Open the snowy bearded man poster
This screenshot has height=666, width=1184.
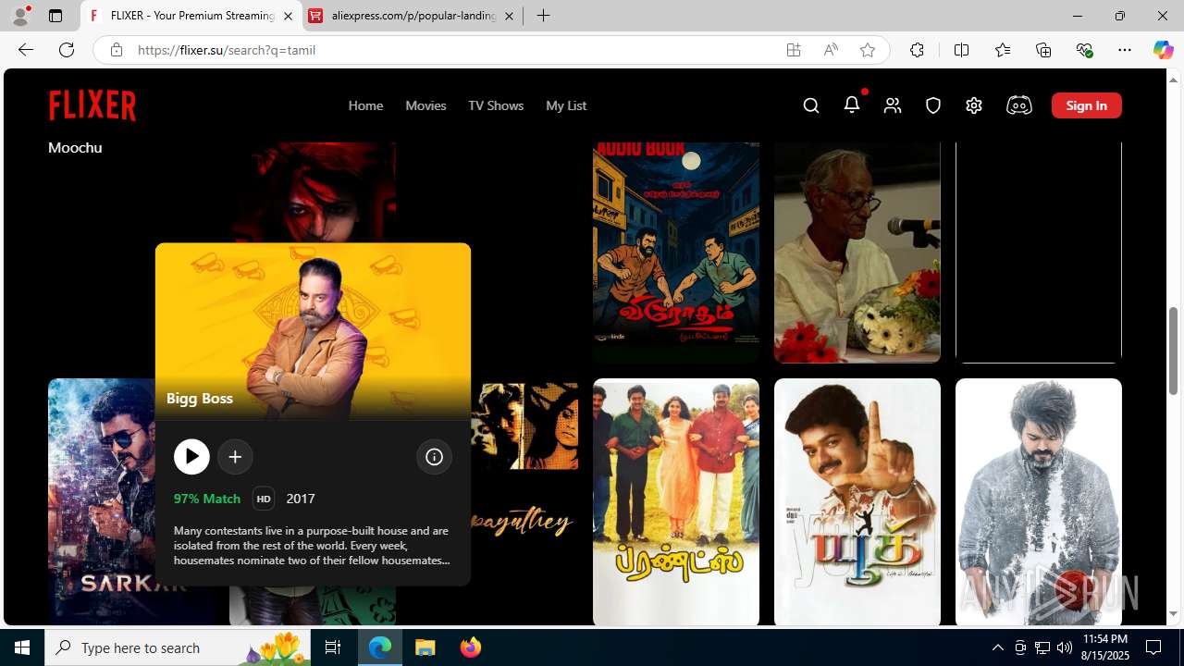(1039, 502)
